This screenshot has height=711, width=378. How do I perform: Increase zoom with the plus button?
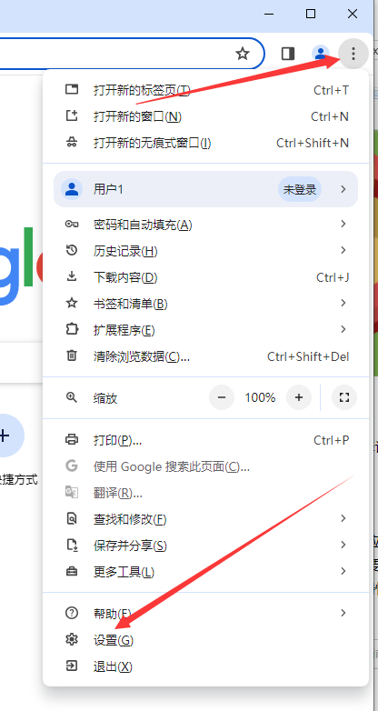tap(299, 397)
